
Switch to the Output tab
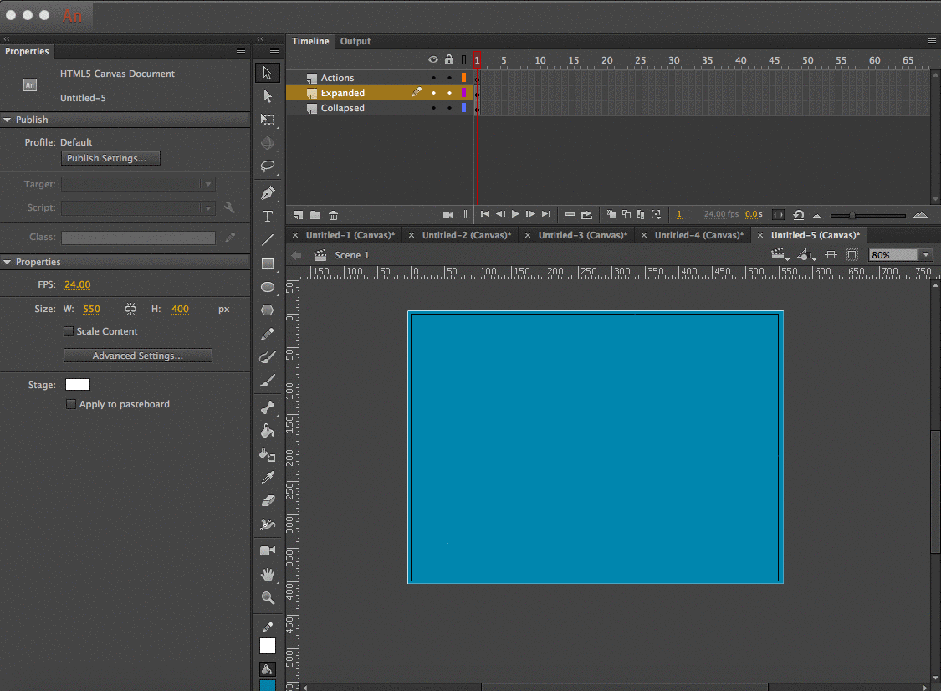[355, 41]
